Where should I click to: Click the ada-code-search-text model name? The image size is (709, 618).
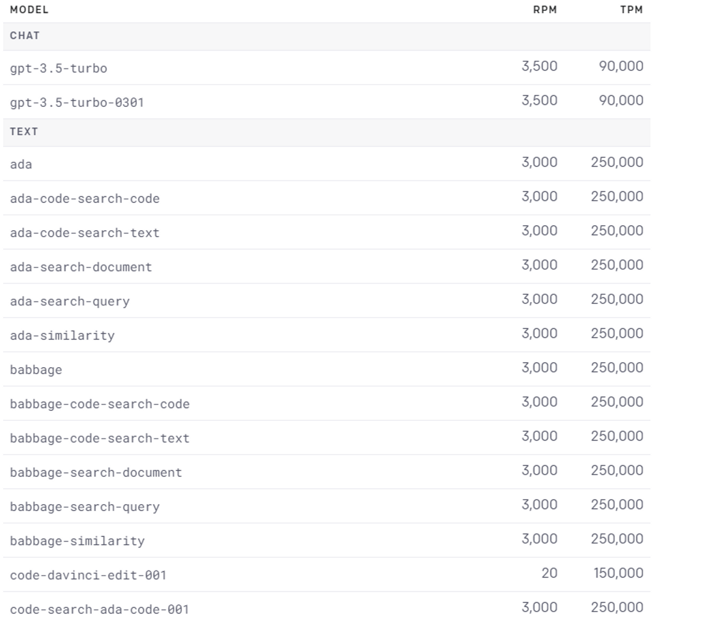coord(85,233)
